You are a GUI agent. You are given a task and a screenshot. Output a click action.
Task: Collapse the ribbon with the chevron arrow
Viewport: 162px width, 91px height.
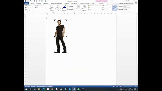click(137, 12)
